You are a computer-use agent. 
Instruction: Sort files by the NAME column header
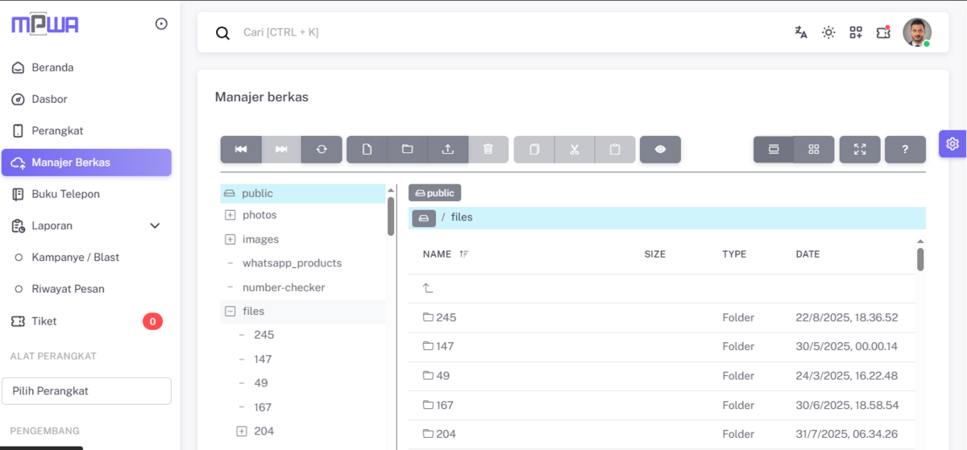coord(438,254)
